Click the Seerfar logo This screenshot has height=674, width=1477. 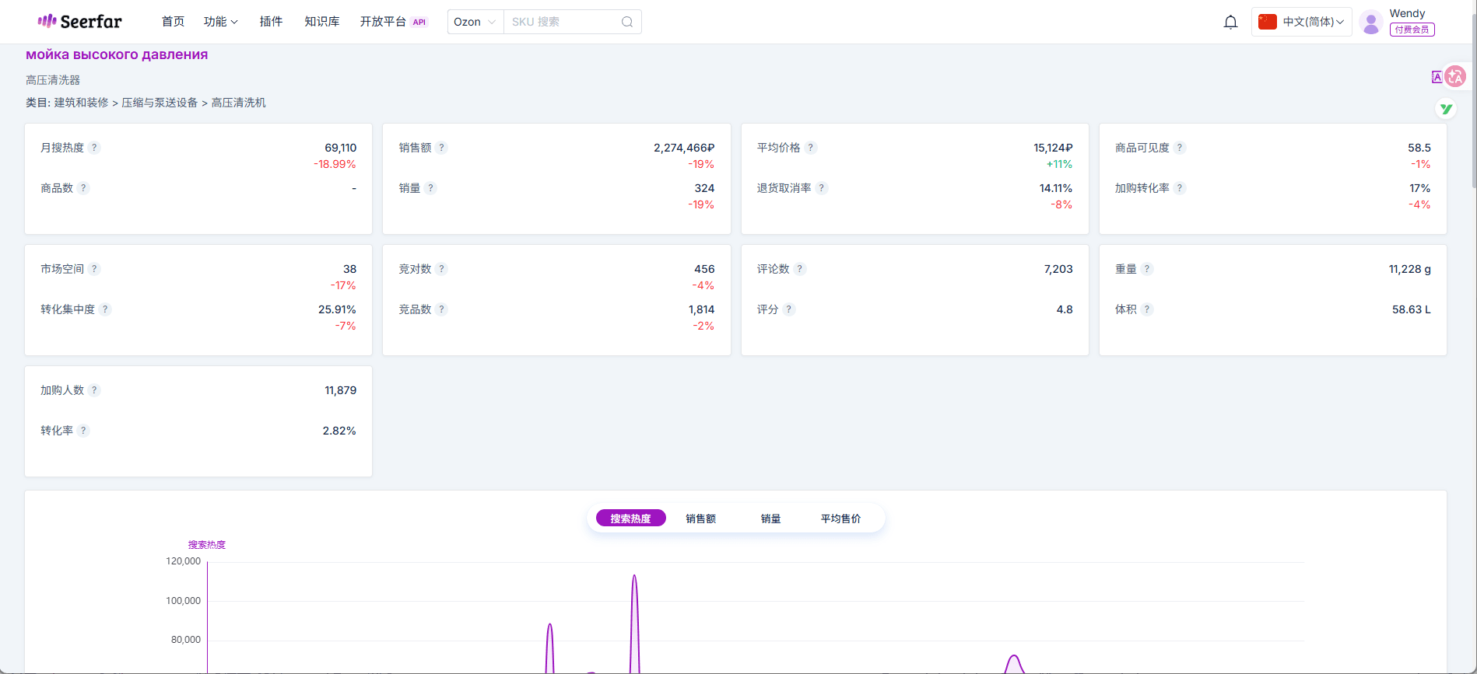point(79,22)
